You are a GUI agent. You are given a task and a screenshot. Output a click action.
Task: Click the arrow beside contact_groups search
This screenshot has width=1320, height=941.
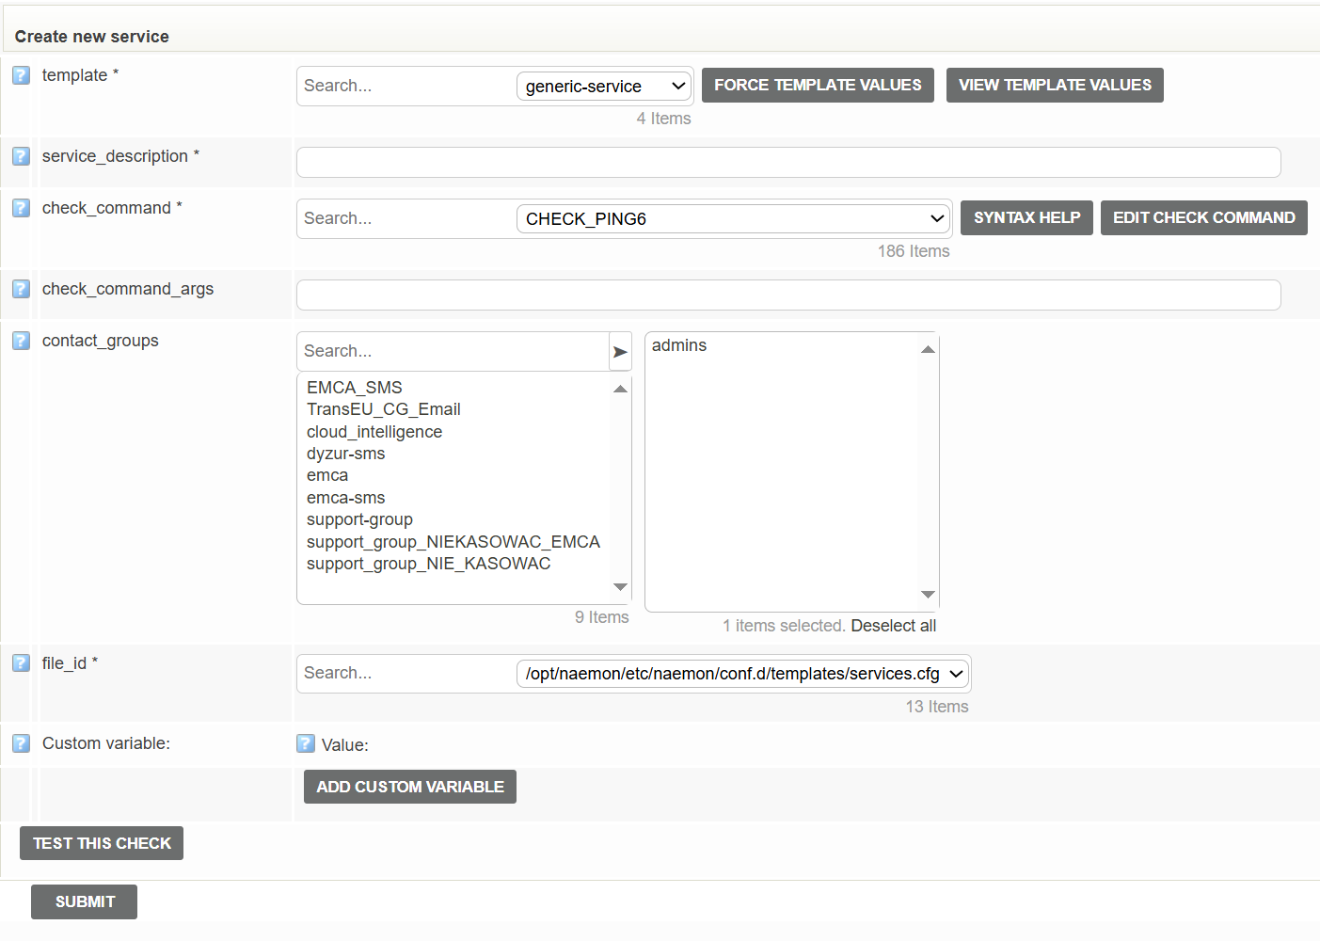click(620, 351)
